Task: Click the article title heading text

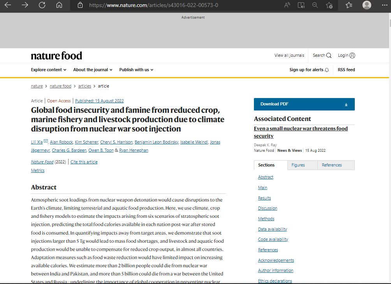Action: [x=128, y=119]
